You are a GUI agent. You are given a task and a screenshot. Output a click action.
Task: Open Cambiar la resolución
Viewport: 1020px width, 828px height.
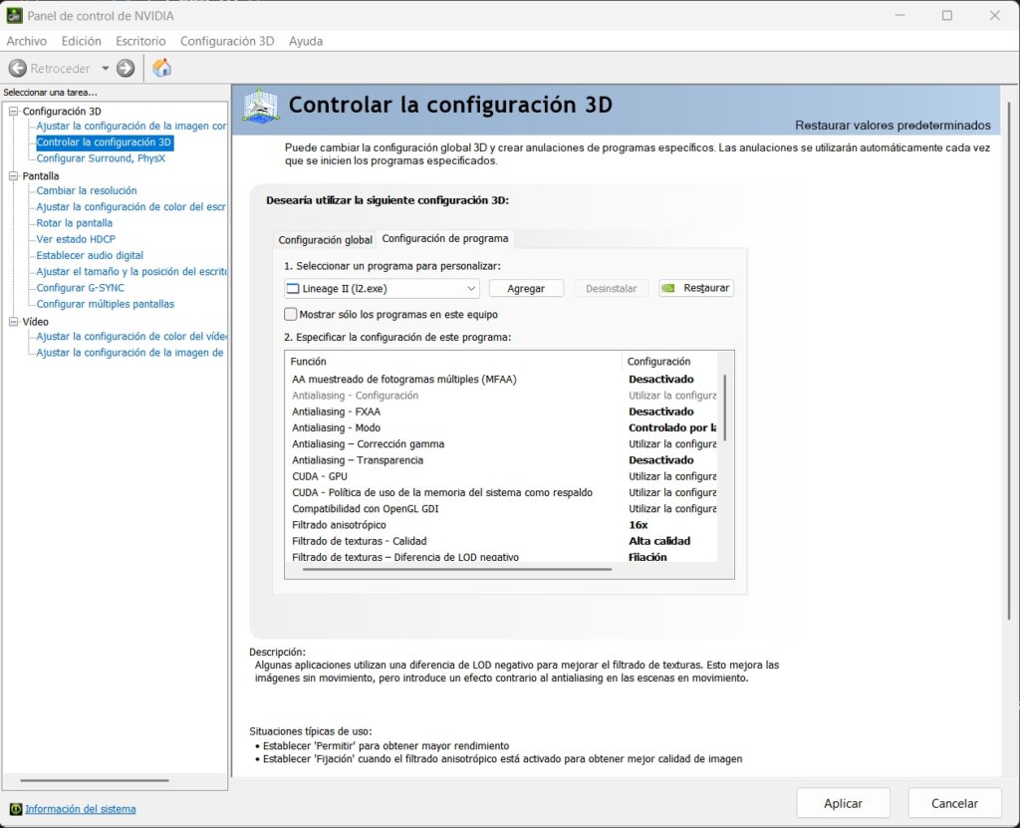pos(87,190)
